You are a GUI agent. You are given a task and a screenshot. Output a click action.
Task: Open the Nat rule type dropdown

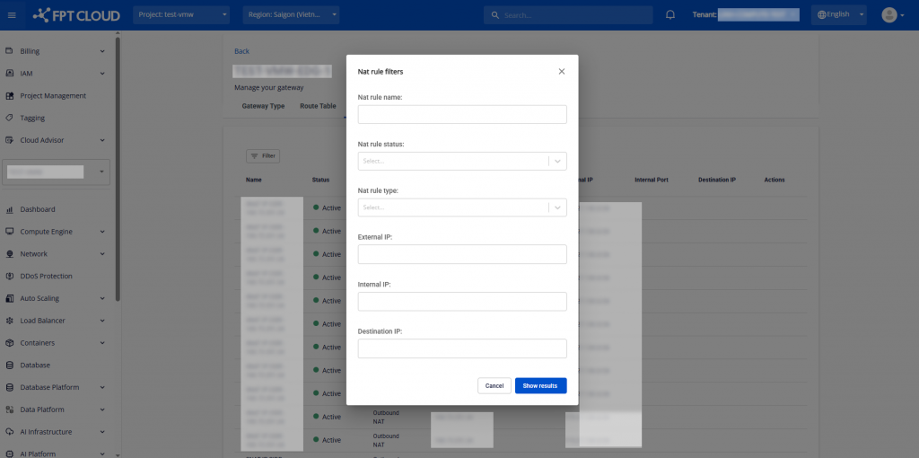(x=461, y=207)
